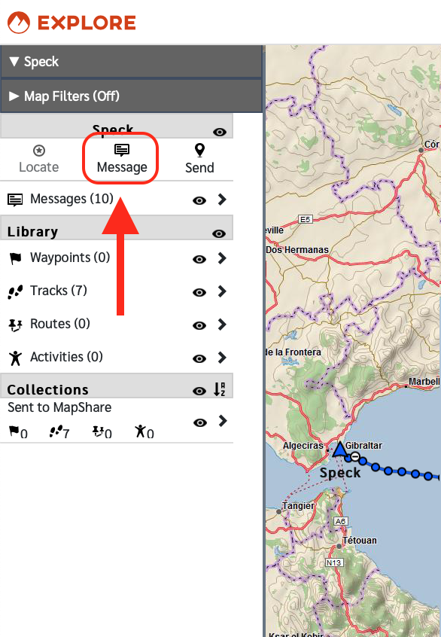Image resolution: width=441 pixels, height=637 pixels.
Task: Click the Activities person icon
Action: 16,358
